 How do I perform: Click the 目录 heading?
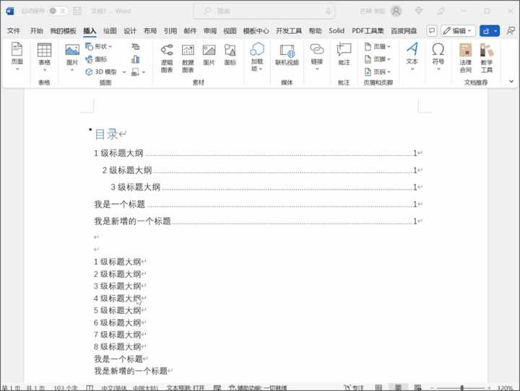tap(106, 134)
